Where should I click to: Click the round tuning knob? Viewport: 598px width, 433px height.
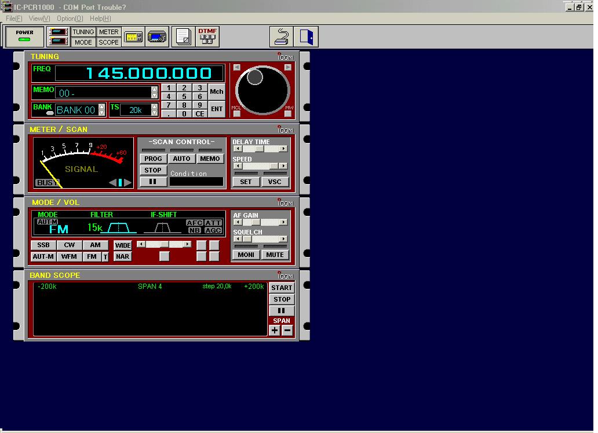pyautogui.click(x=262, y=90)
